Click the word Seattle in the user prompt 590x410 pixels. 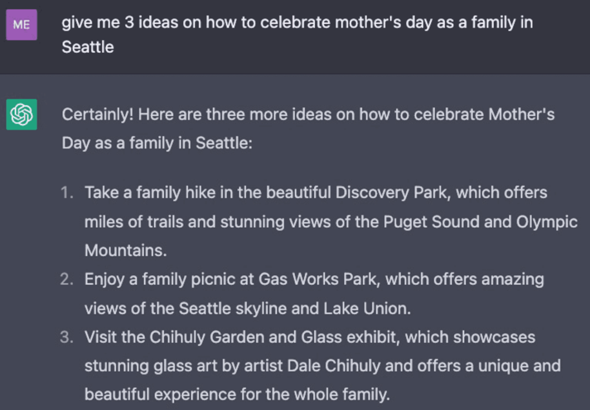pos(88,47)
